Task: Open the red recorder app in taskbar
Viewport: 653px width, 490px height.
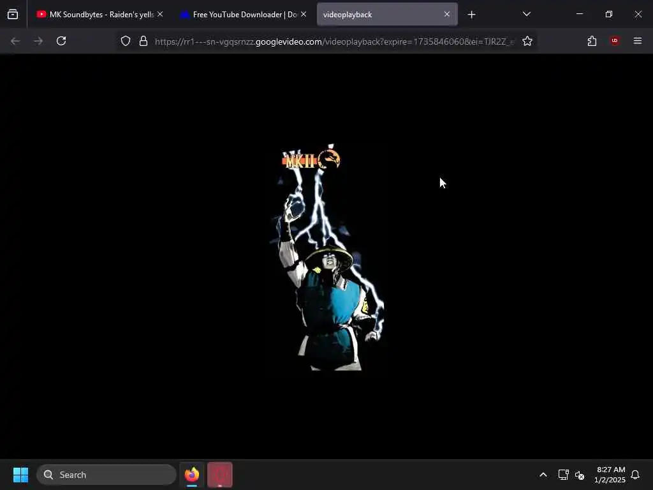Action: pos(220,475)
